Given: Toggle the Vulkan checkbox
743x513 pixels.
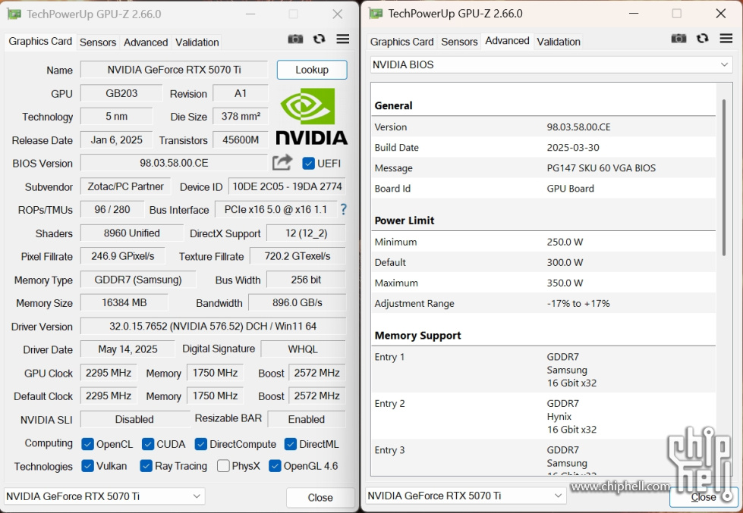Looking at the screenshot, I should coord(87,466).
